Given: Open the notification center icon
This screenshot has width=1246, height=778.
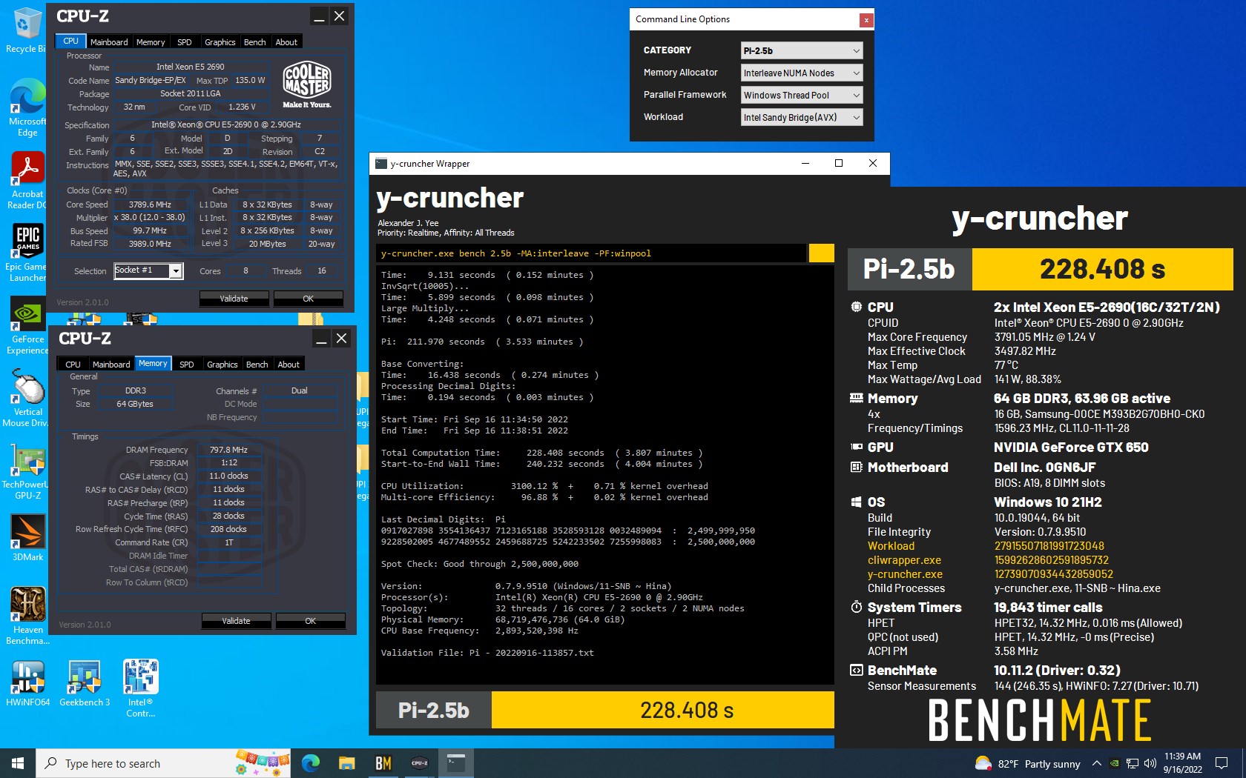Looking at the screenshot, I should [x=1222, y=764].
